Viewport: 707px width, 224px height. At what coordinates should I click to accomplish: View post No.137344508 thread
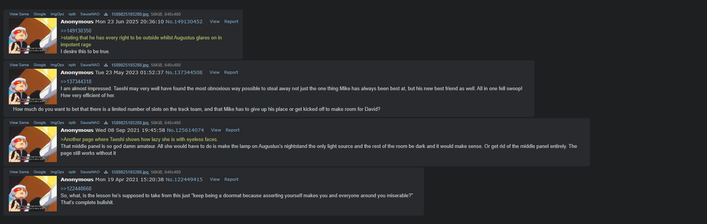pos(214,72)
